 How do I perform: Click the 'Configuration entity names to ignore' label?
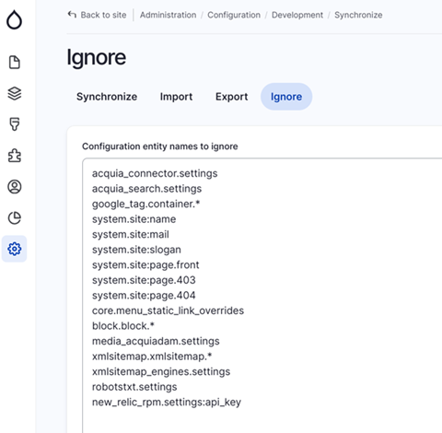pyautogui.click(x=160, y=146)
